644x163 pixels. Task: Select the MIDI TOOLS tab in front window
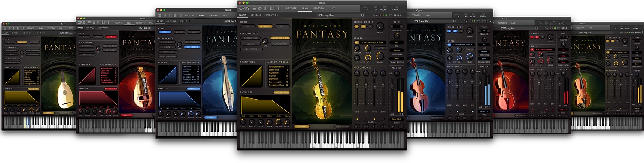pos(255,15)
